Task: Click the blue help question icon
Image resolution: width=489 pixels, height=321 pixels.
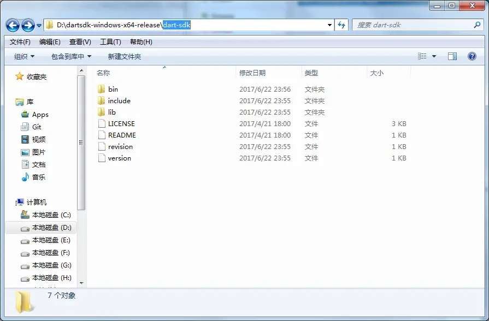Action: click(472, 56)
